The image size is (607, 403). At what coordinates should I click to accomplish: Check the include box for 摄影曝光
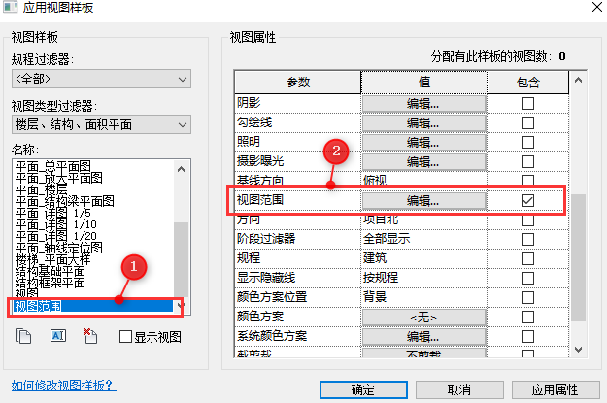pos(527,161)
